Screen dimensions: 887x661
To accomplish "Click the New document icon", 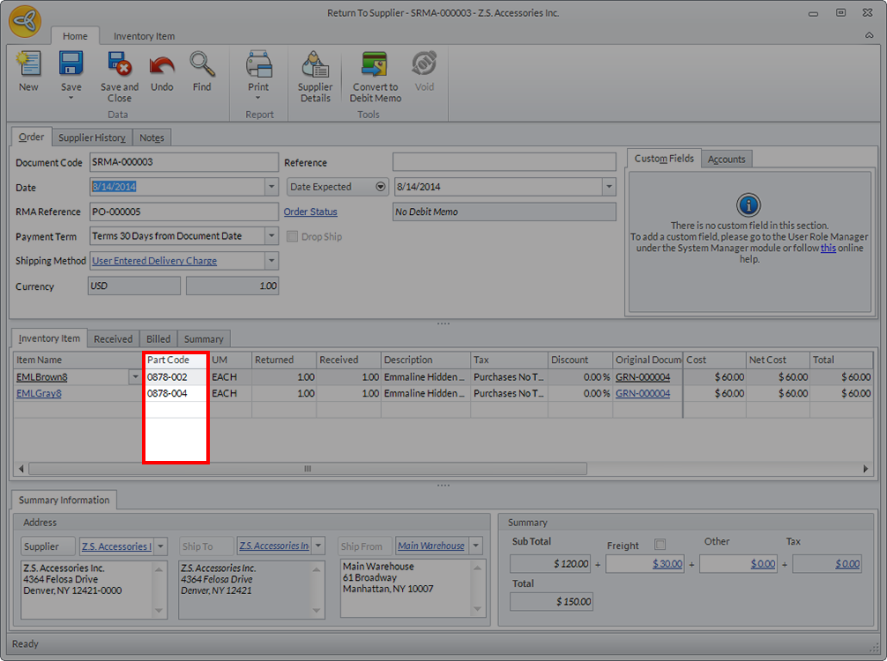I will pos(28,66).
